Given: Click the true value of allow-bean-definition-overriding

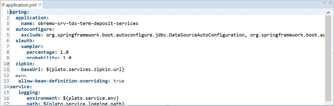Looking at the screenshot, I should [x=119, y=81].
